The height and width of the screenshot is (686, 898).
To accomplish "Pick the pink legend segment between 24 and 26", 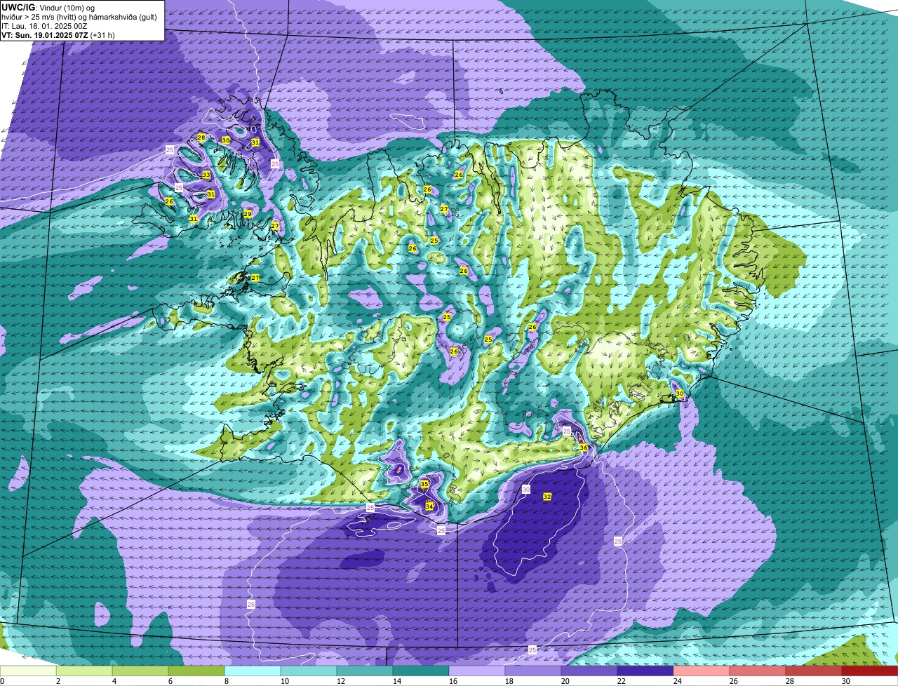I will point(702,671).
